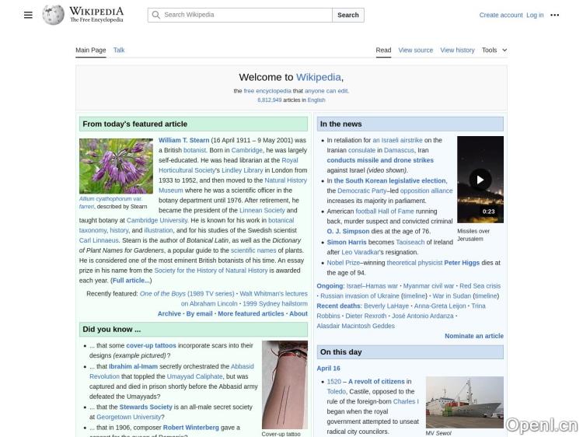The image size is (583, 437).
Task: Follow the Nominate an article link
Action: 473,336
